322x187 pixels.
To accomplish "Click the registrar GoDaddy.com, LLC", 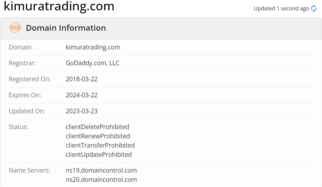I will 92,63.
